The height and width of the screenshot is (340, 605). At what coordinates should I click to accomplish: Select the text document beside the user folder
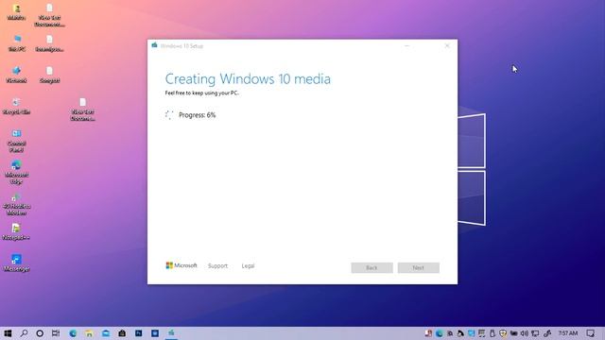(49, 15)
